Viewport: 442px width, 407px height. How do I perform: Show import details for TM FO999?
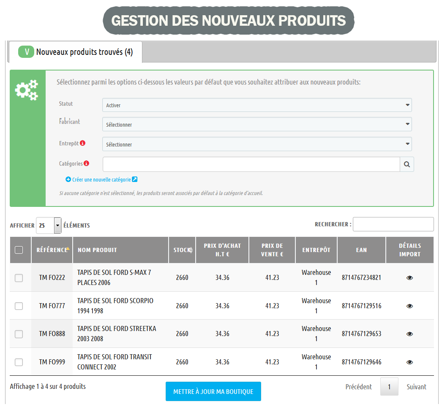(x=409, y=362)
